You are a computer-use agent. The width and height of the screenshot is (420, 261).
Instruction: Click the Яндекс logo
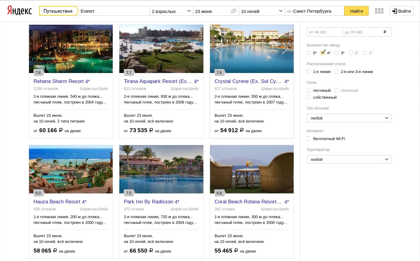click(20, 11)
